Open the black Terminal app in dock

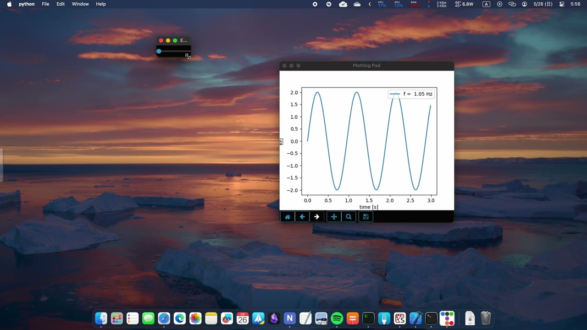click(431, 318)
